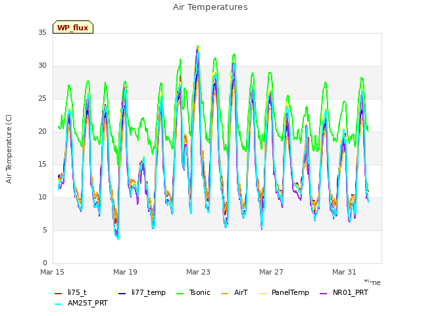Click the blue li77_temp legend color marker
Screen dimensions: 421x316
click(x=122, y=294)
